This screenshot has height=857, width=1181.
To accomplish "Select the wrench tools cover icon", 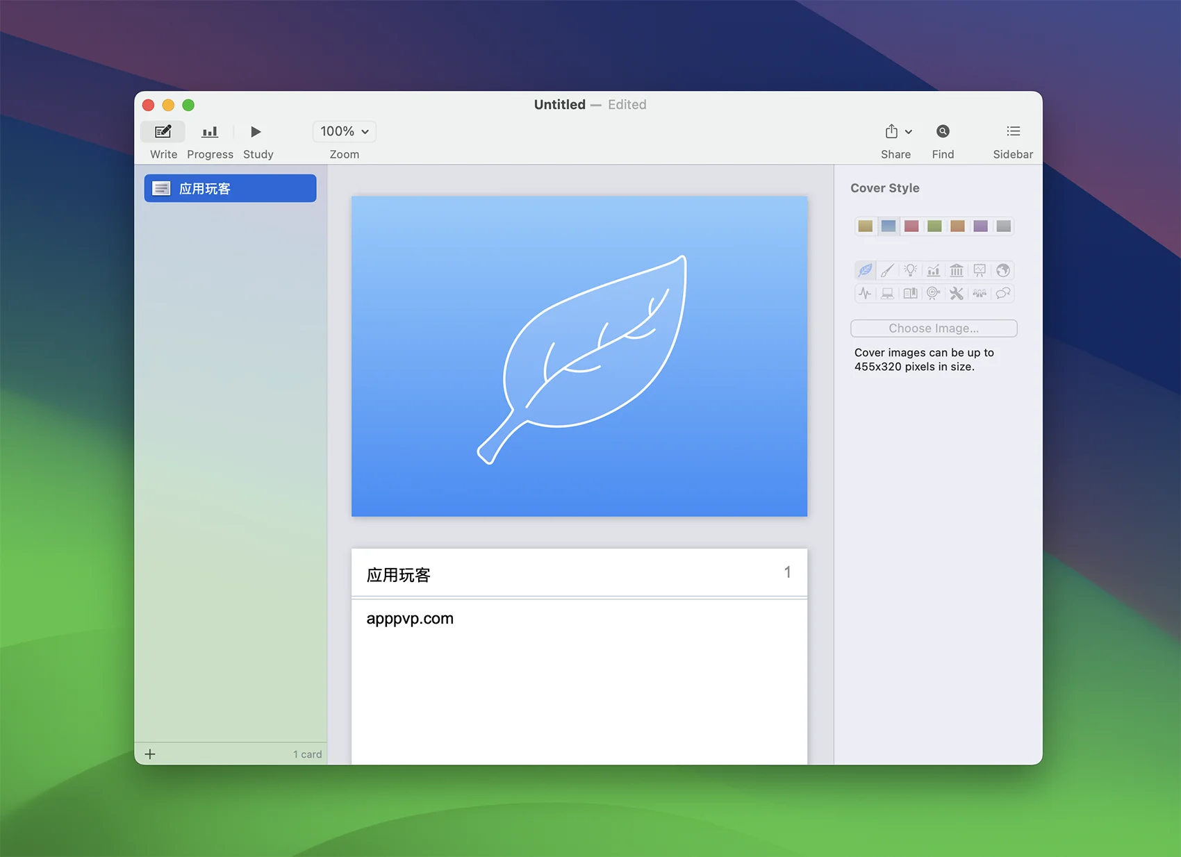I will pyautogui.click(x=957, y=293).
